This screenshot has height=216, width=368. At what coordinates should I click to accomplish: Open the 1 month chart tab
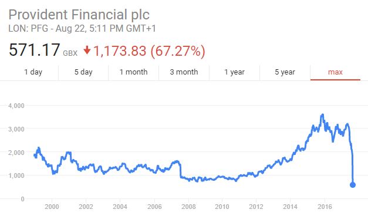[134, 72]
